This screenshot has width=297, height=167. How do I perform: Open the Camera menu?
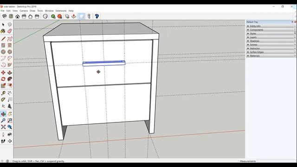(24, 11)
